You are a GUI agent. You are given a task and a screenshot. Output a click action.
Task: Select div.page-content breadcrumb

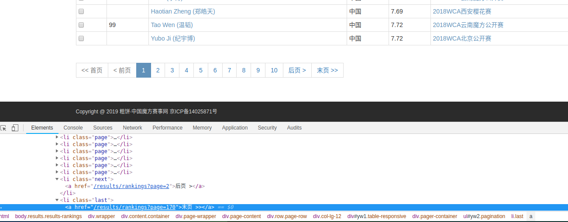[x=241, y=216]
